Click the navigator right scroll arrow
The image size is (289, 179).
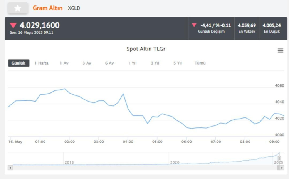(x=281, y=168)
